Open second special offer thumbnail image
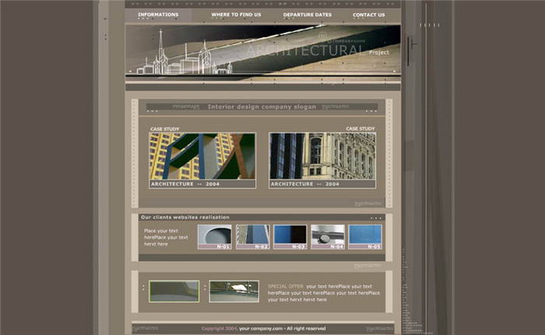 coord(234,291)
